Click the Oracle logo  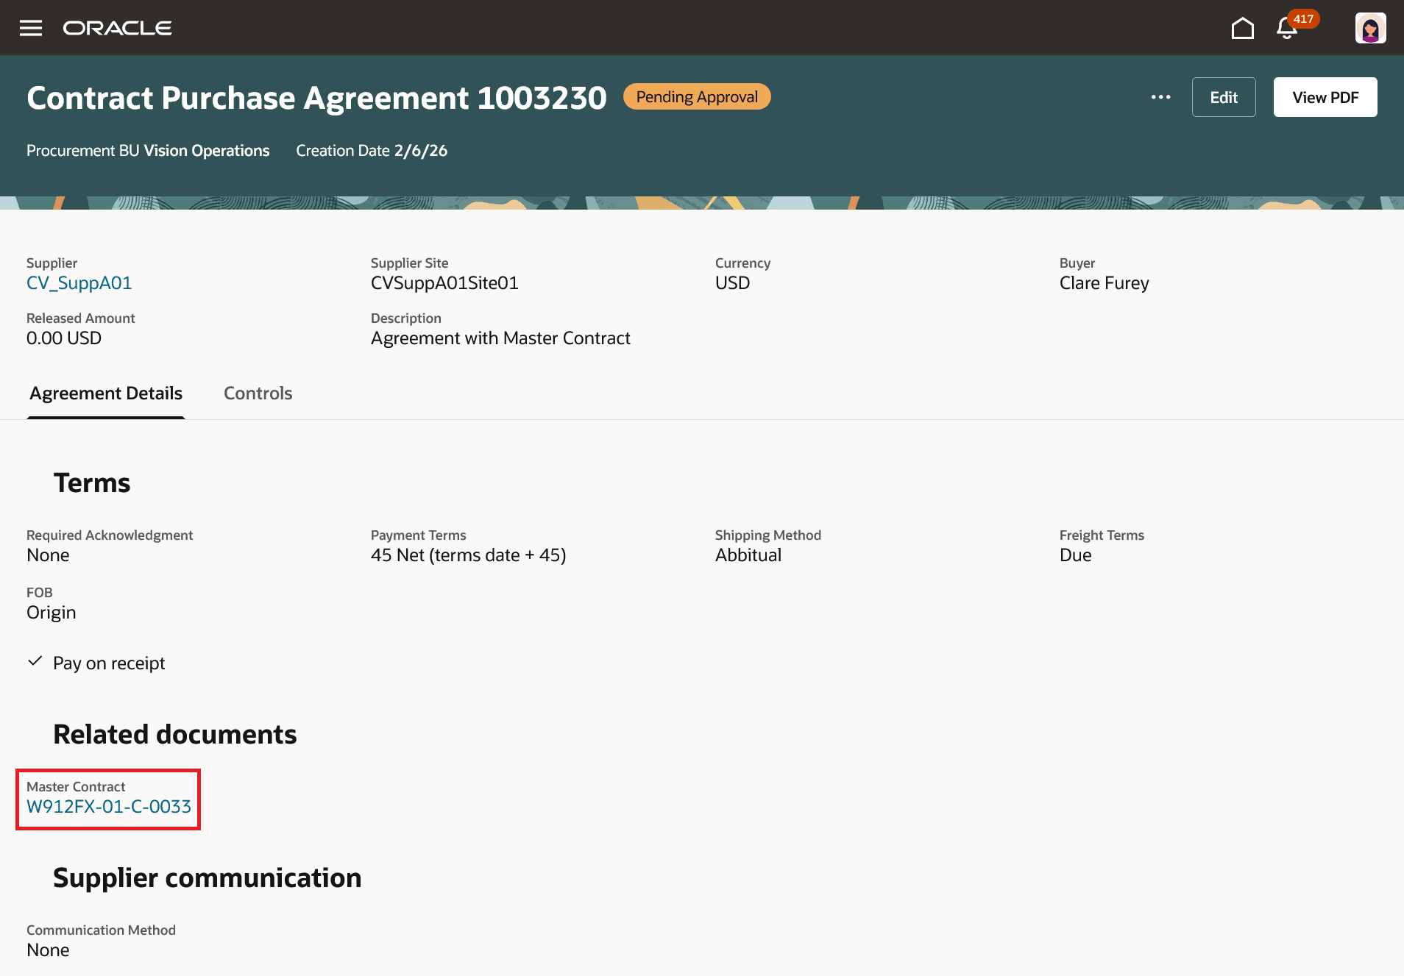coord(118,28)
